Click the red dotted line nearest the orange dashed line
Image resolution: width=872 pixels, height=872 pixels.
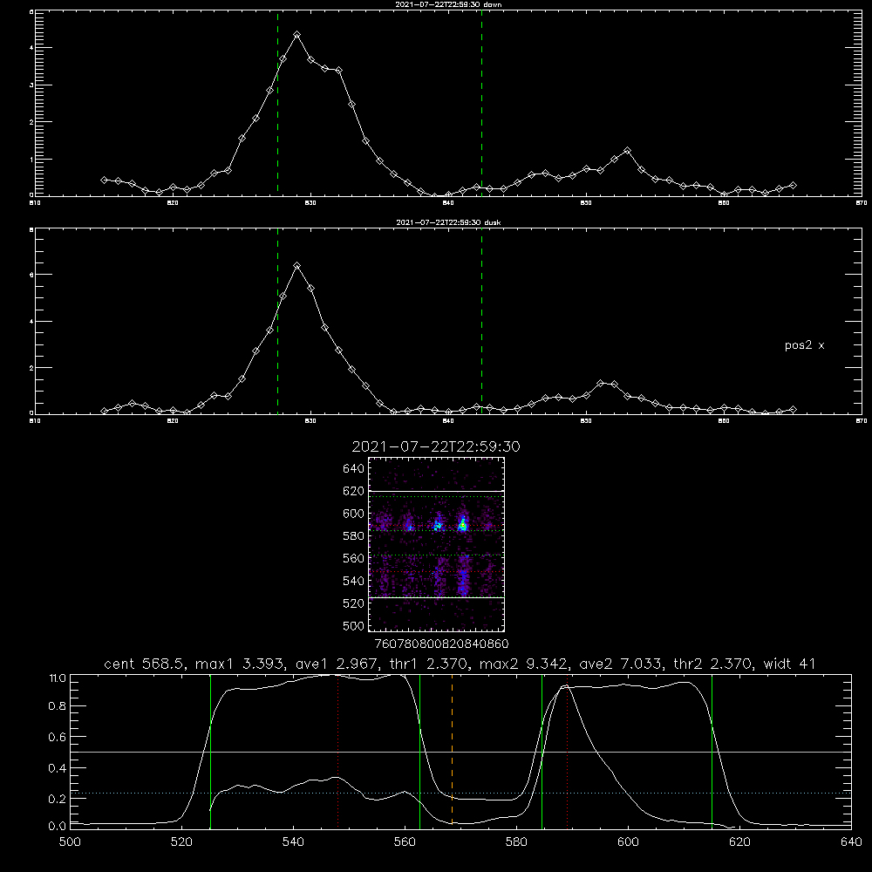(x=338, y=750)
